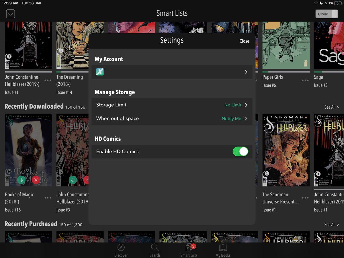Open the Paper Girls Issue #6 cover

(286, 45)
